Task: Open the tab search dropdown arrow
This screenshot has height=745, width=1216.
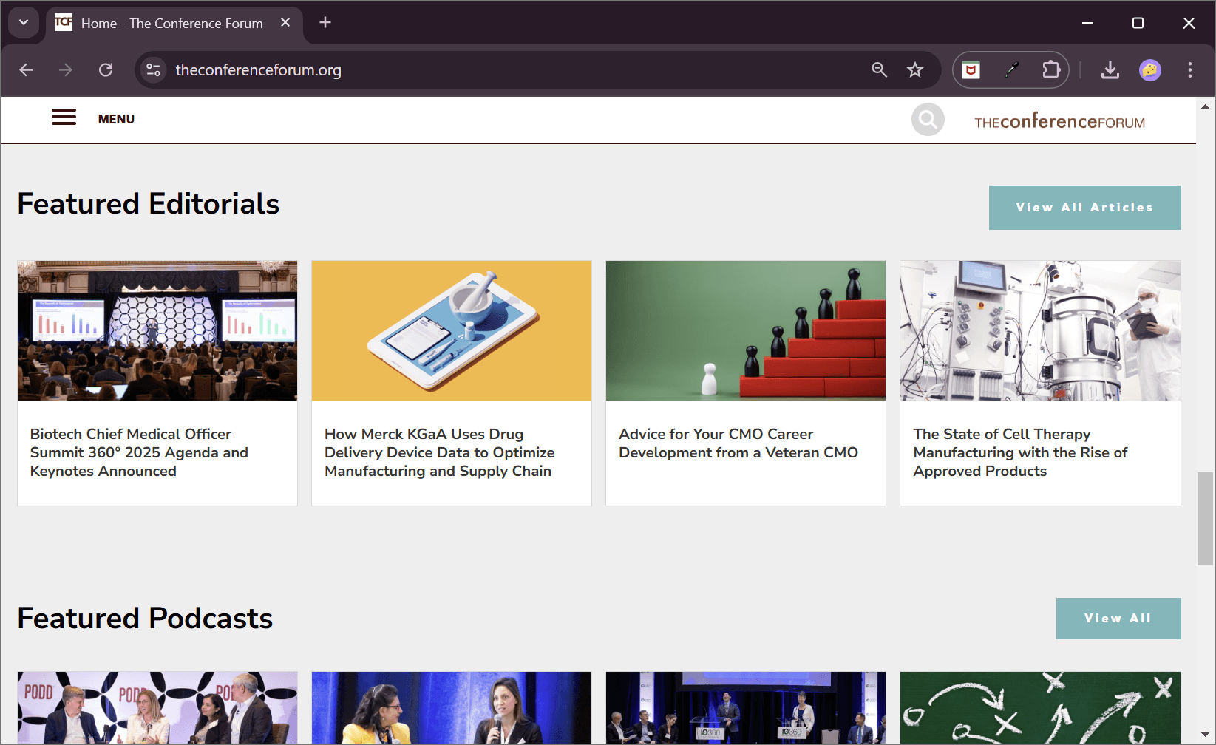Action: [x=24, y=22]
